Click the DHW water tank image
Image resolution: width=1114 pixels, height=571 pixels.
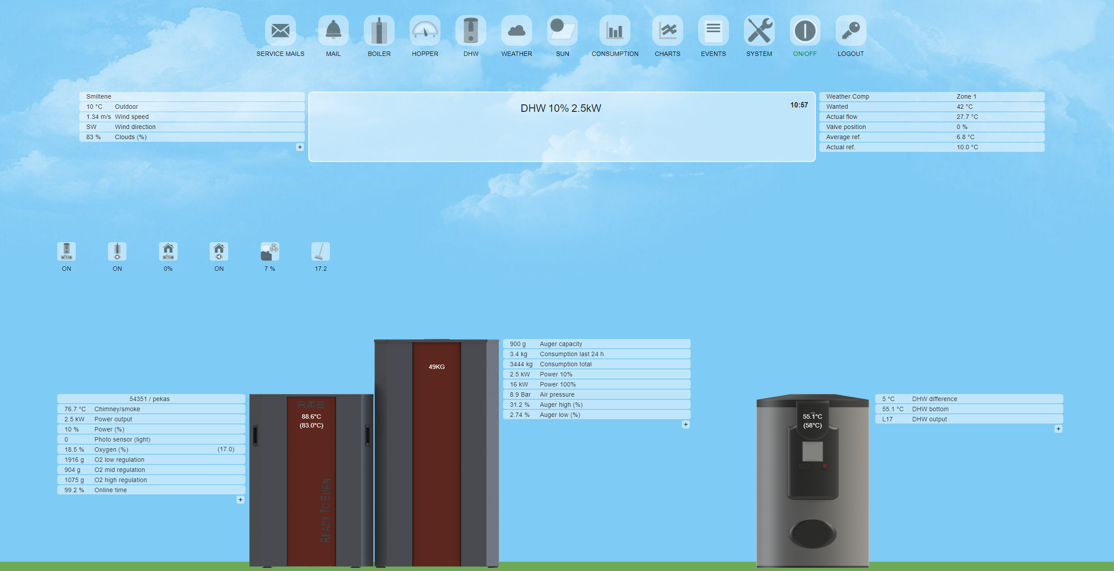coord(812,484)
